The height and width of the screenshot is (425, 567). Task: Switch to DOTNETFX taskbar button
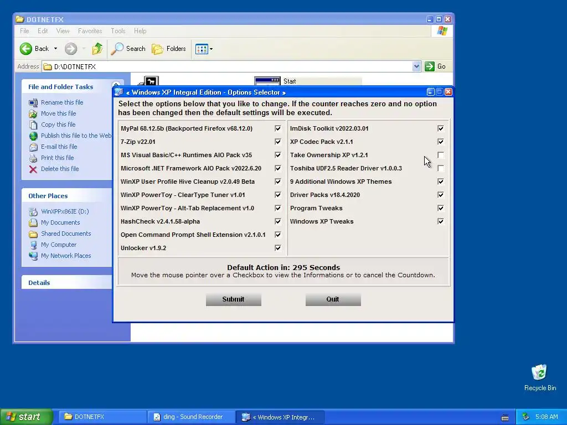pos(103,417)
